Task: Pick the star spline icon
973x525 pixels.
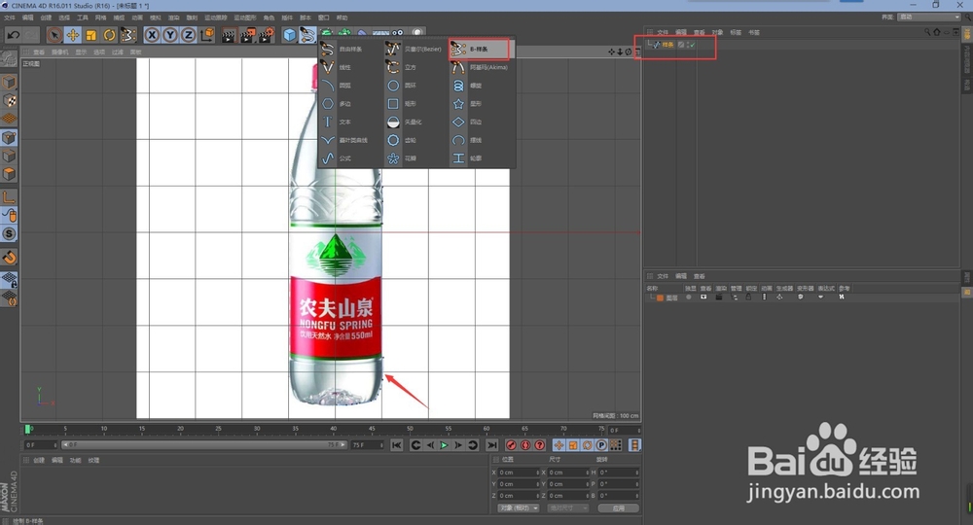Action: 458,103
